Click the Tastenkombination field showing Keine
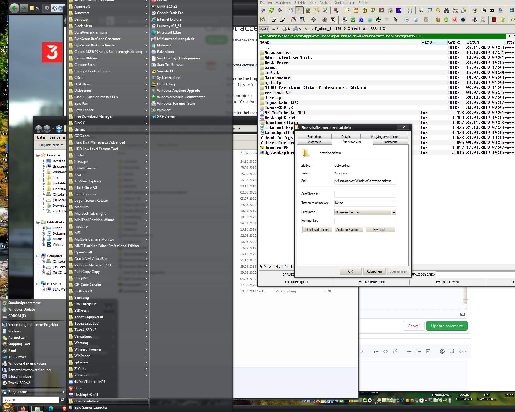 (365, 203)
